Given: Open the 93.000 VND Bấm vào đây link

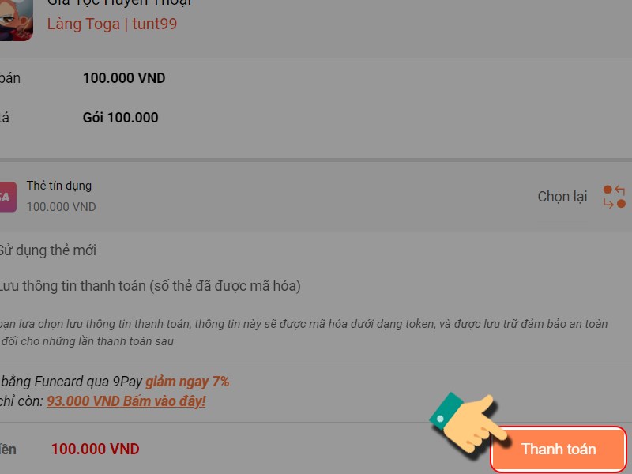Looking at the screenshot, I should (x=126, y=401).
